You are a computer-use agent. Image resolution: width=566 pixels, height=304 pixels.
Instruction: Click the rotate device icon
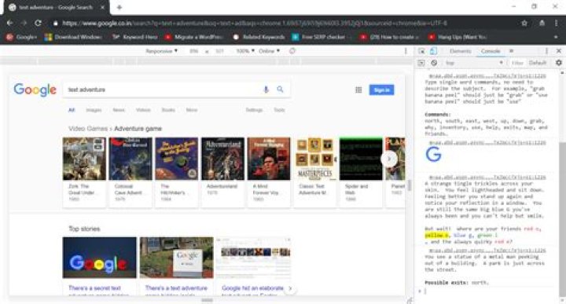coord(292,51)
